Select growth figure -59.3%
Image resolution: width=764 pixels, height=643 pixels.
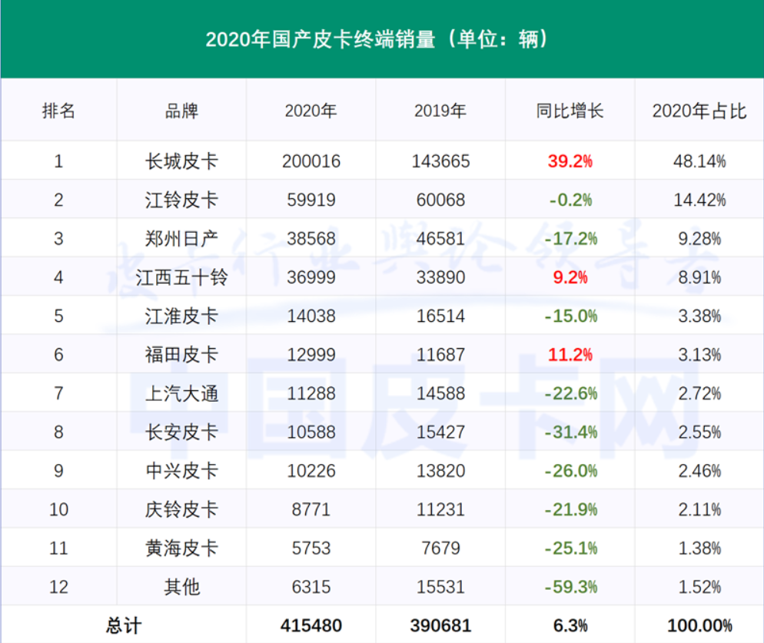point(570,587)
